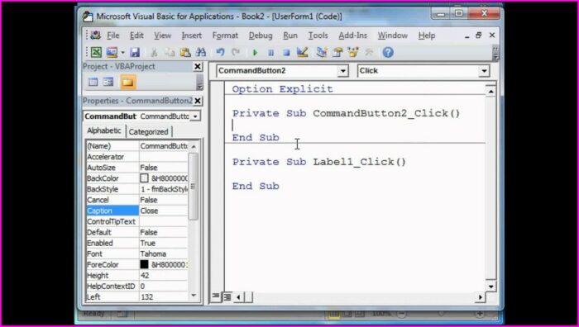This screenshot has width=579, height=327.
Task: Click the Height value 42
Action: point(164,275)
